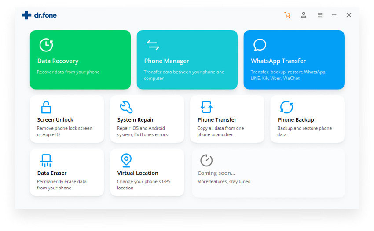Click 'Backup and restore phone data' text
This screenshot has height=231, width=374.
304,131
